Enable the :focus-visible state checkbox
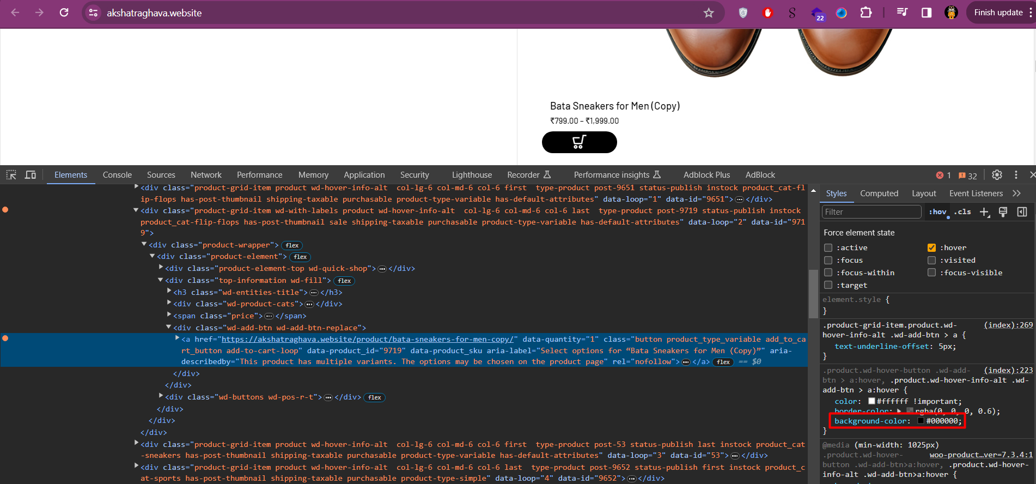This screenshot has height=484, width=1036. click(x=931, y=273)
